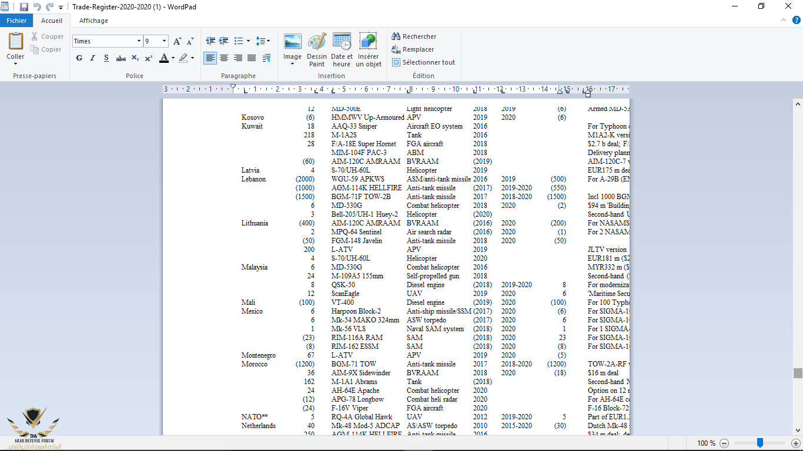Click Insérer un objet icon
The image size is (803, 451).
(368, 42)
